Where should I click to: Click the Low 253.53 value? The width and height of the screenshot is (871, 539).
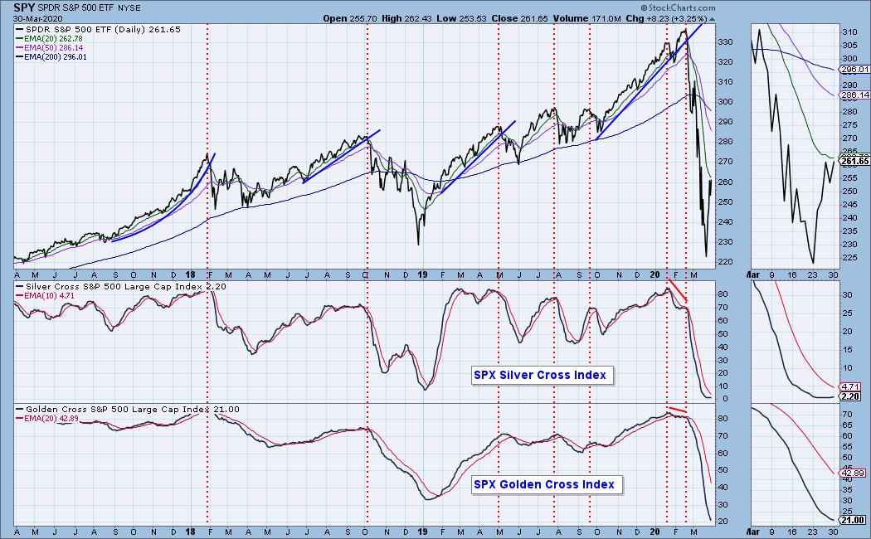tap(461, 18)
